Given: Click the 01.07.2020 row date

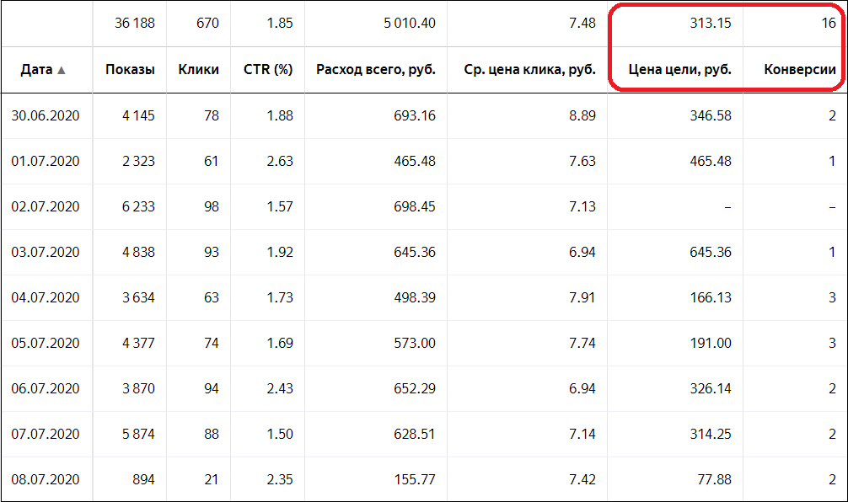Looking at the screenshot, I should [x=46, y=161].
